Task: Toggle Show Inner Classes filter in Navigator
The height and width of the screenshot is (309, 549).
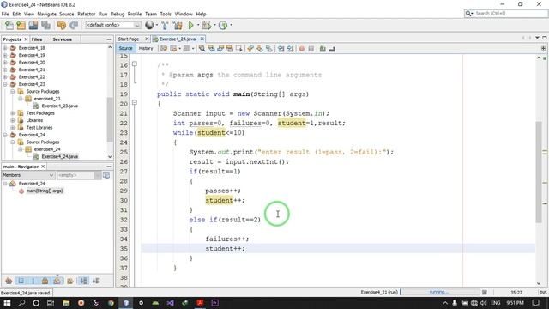Action: pyautogui.click(x=57, y=281)
